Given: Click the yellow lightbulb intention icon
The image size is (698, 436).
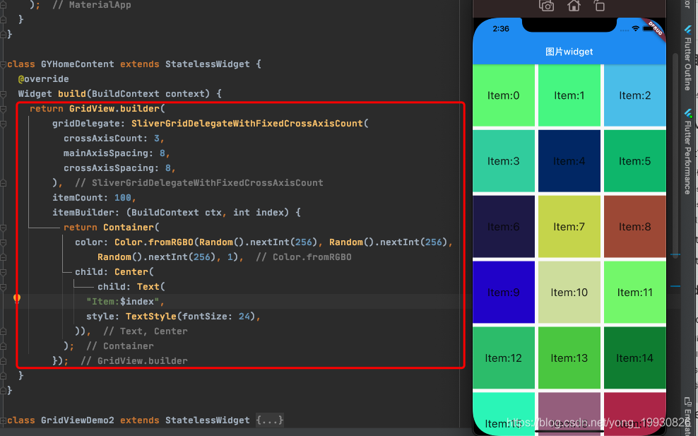Looking at the screenshot, I should click(x=17, y=299).
